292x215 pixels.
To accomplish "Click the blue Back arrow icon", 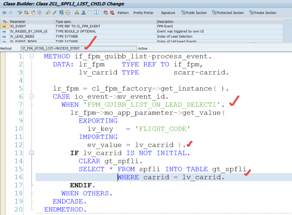I will (4, 13).
